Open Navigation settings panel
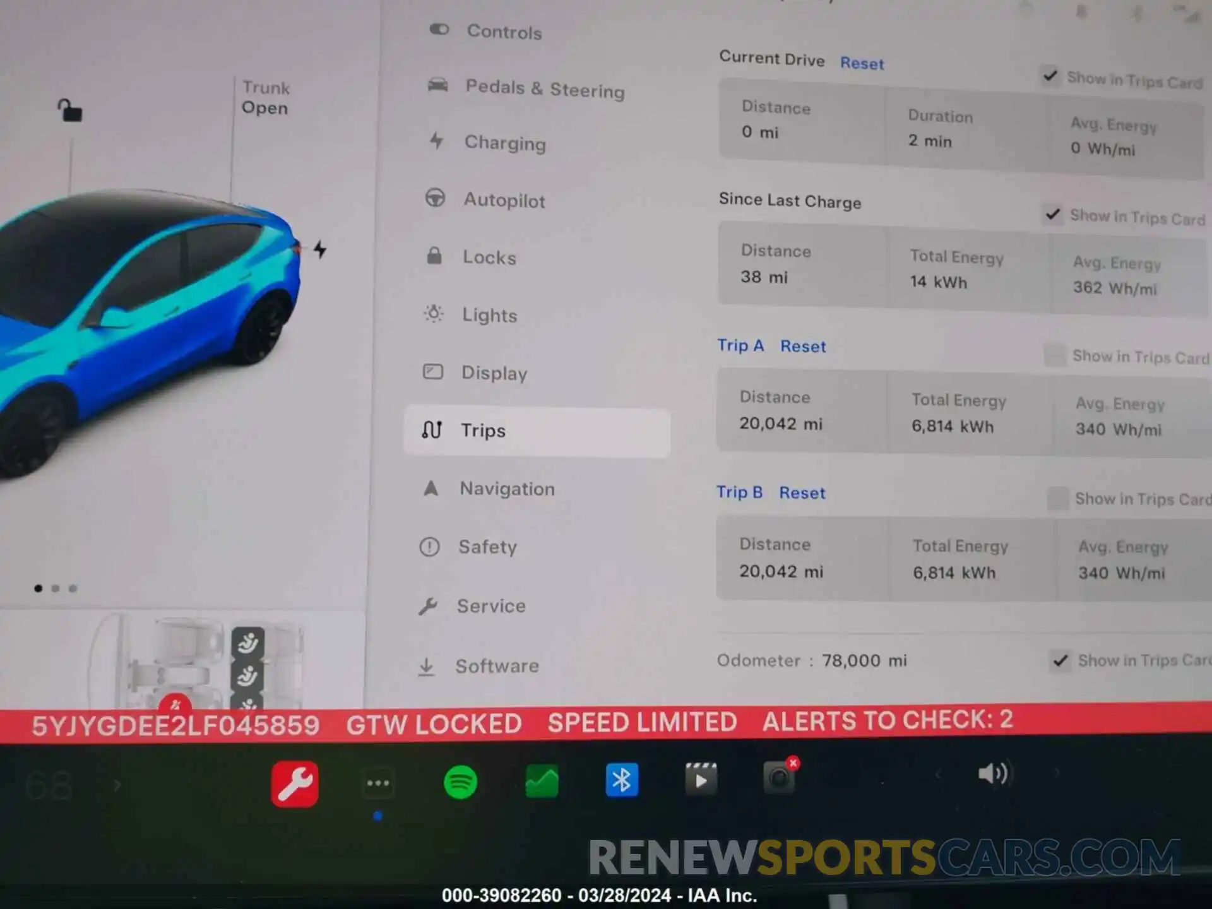The width and height of the screenshot is (1212, 909). [x=506, y=488]
